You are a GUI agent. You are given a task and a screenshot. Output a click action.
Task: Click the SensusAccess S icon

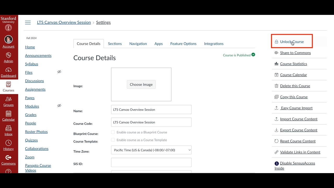(277, 163)
